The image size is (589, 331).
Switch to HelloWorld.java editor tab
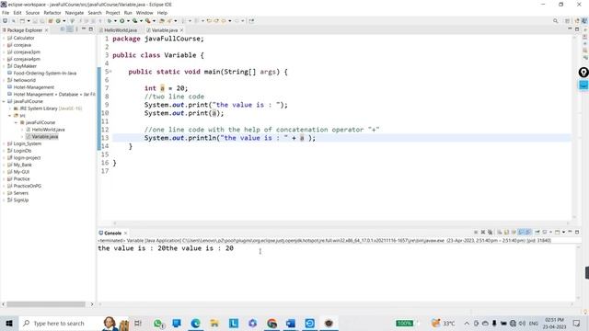[x=119, y=30]
